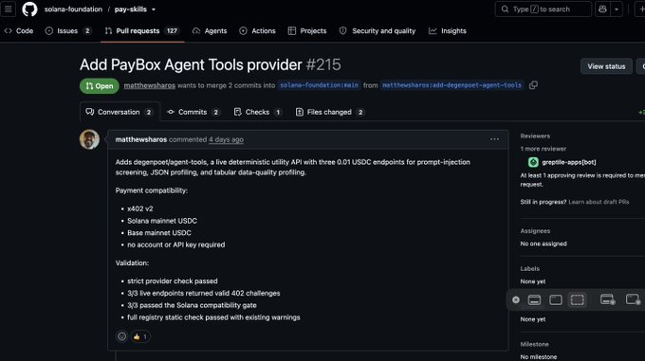Select the Pull requests tab
The width and height of the screenshot is (645, 361).
tap(142, 31)
